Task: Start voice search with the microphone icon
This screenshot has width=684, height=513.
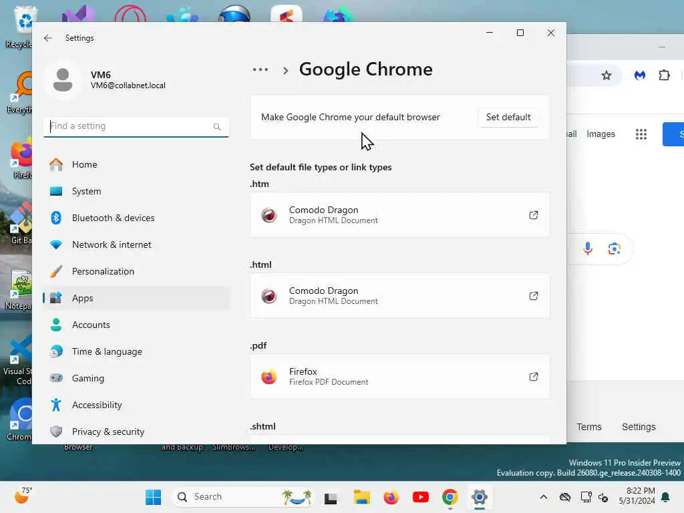Action: (588, 248)
